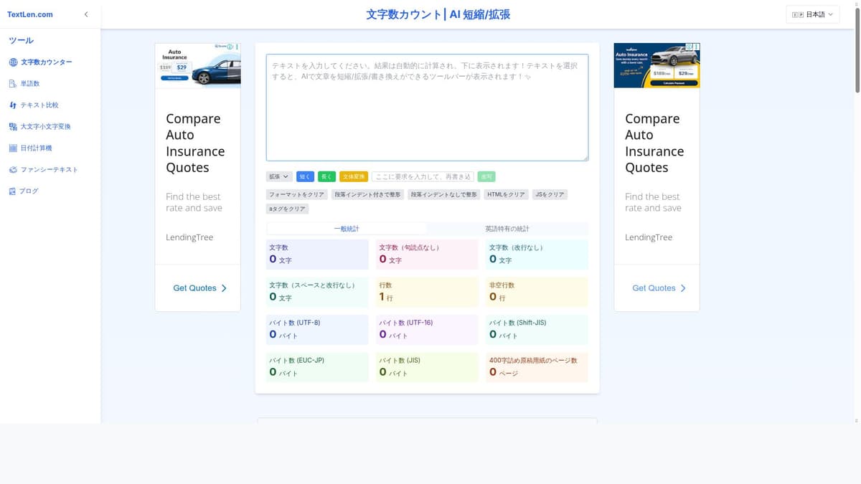Click the ファンシーテキスト sidebar icon
This screenshot has width=861, height=484.
pyautogui.click(x=13, y=170)
